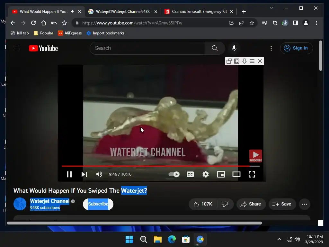Click the Sign in button
Screen dimensions: 329x247
(x=296, y=48)
